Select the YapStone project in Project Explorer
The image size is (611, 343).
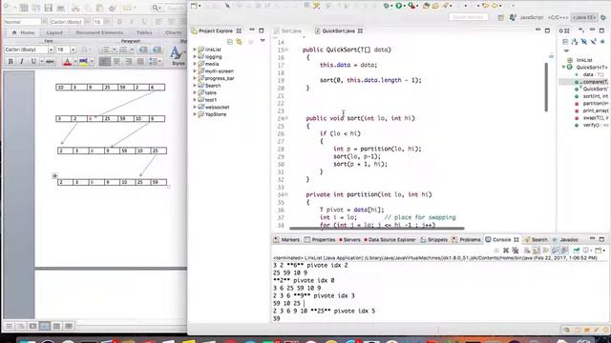216,114
